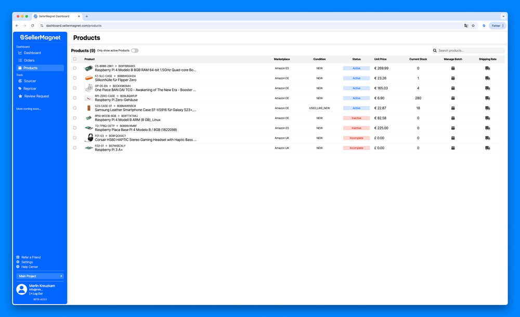Select all products with header checkbox
The image size is (520, 317).
coord(74,59)
